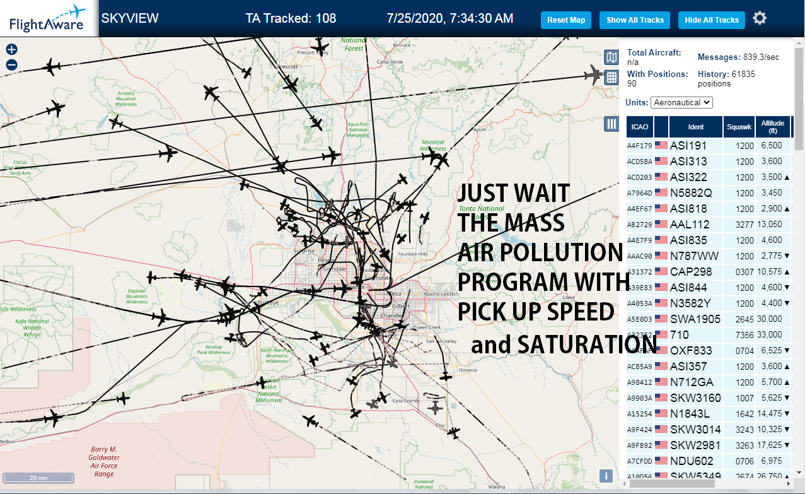
Task: Select flight ASI835 in the table
Action: point(688,240)
